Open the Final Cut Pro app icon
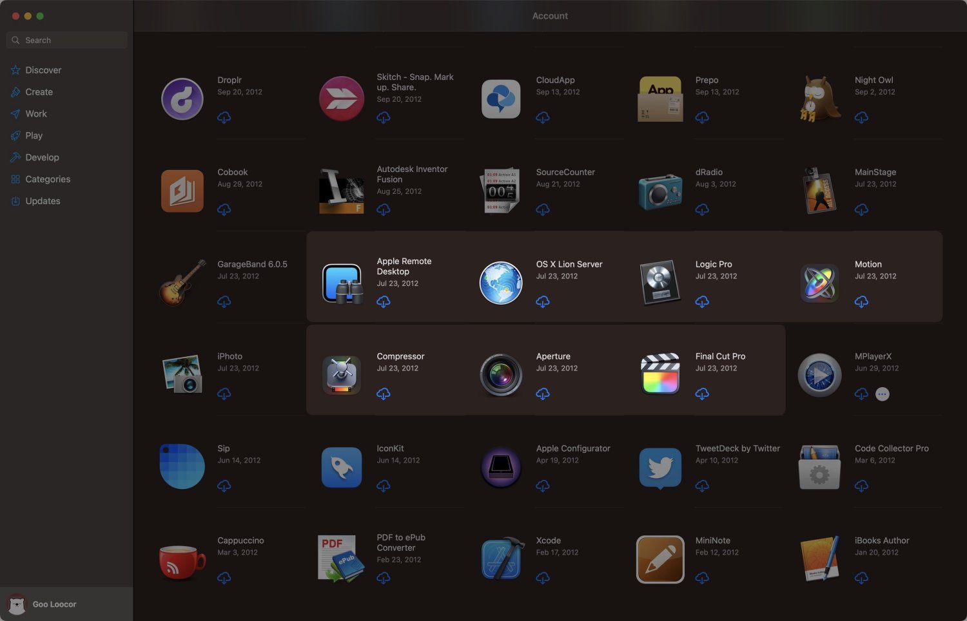This screenshot has width=967, height=621. [x=660, y=374]
